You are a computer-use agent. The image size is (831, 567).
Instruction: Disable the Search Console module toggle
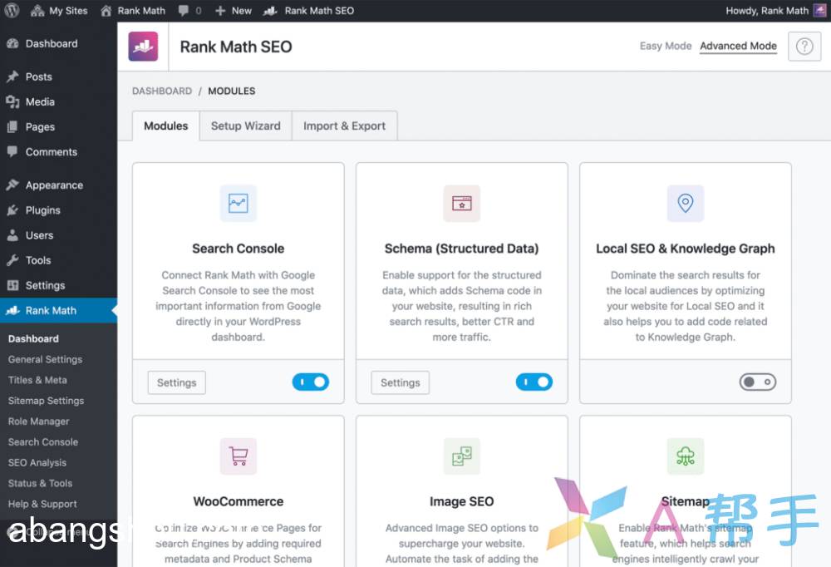click(x=310, y=382)
